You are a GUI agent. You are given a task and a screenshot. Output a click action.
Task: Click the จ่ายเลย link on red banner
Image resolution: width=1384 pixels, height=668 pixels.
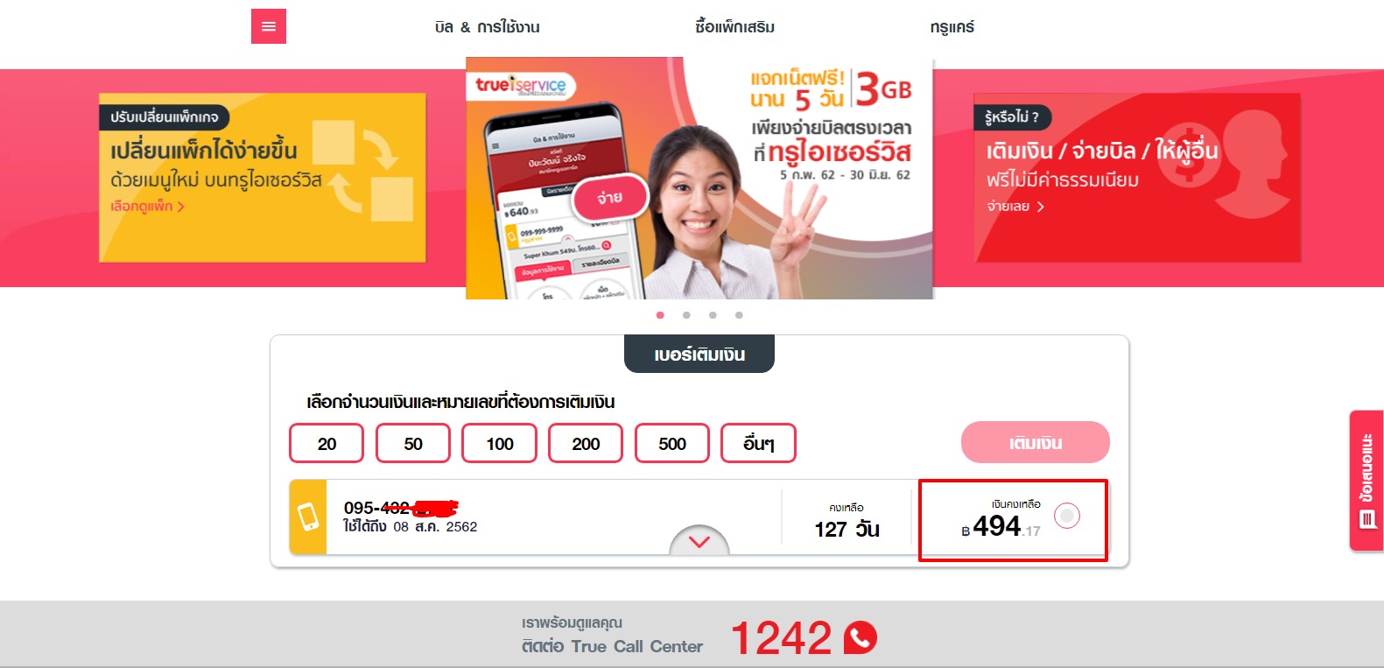tap(1015, 207)
